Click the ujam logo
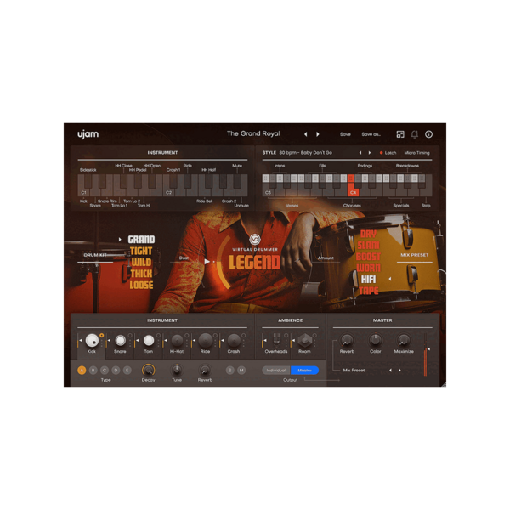This screenshot has width=510, height=510. click(88, 134)
